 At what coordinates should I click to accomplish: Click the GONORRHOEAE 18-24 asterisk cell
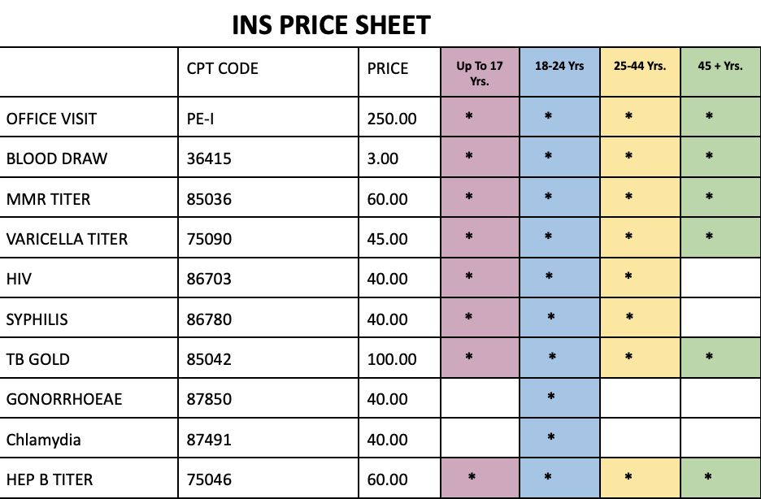[x=559, y=397]
